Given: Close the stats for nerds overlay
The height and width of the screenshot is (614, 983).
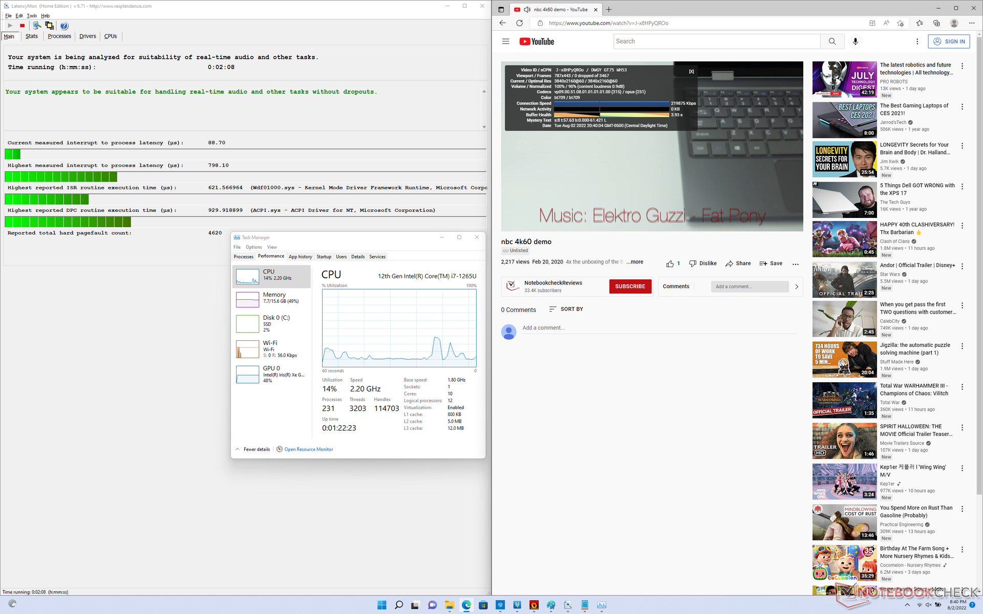Looking at the screenshot, I should click(691, 72).
